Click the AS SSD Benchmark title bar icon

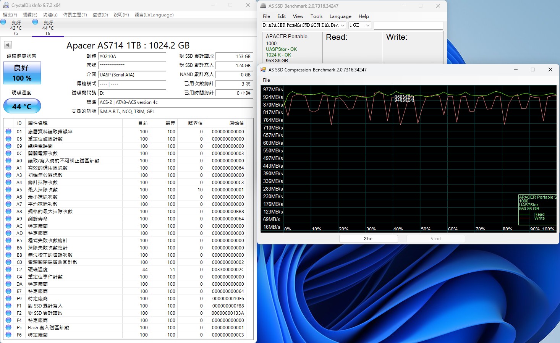[x=263, y=6]
